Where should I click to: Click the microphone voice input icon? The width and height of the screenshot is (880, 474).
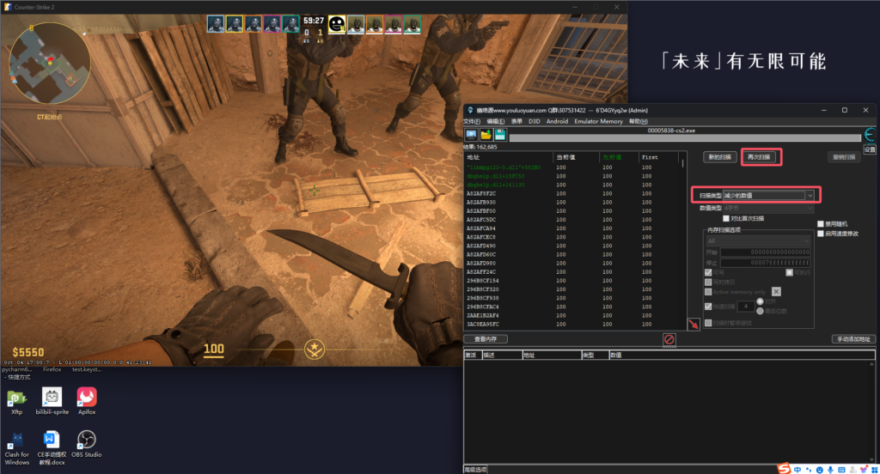pos(830,470)
